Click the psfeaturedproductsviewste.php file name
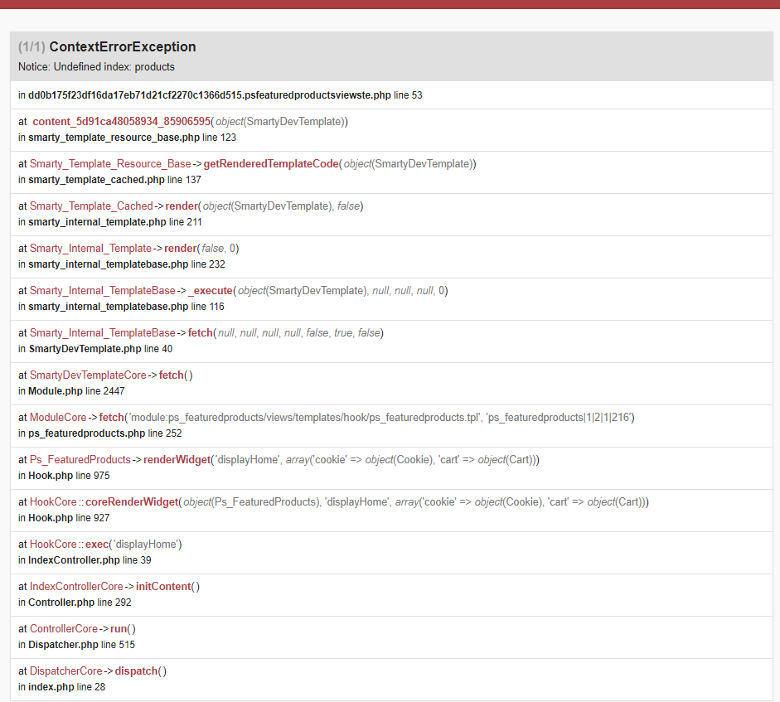Screen dimensions: 780x702 pos(210,95)
